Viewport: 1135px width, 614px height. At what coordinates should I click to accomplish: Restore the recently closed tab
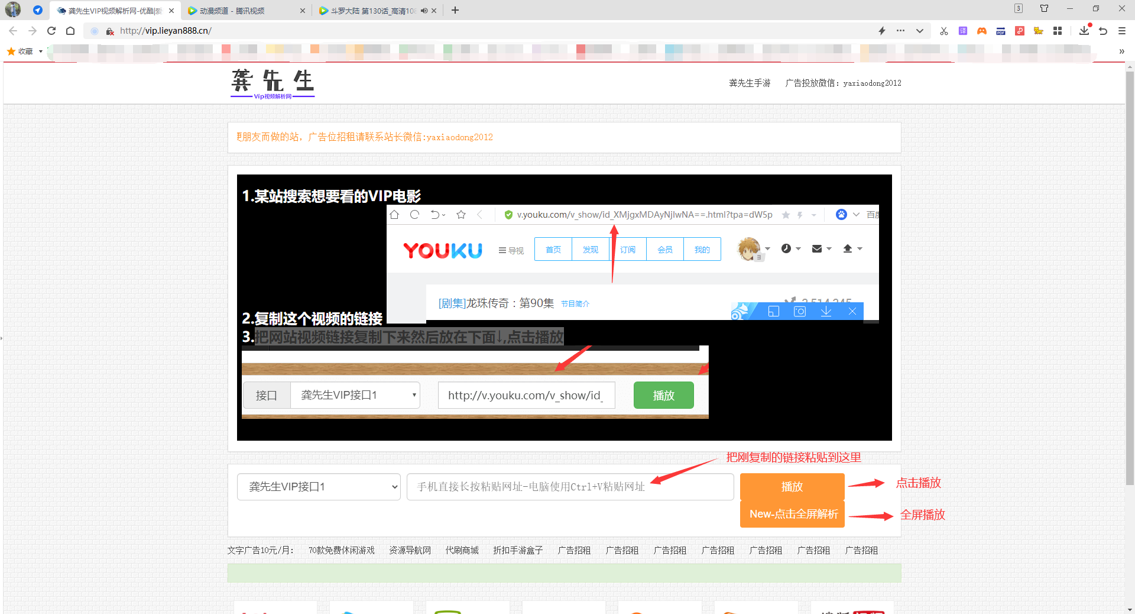pyautogui.click(x=1103, y=31)
